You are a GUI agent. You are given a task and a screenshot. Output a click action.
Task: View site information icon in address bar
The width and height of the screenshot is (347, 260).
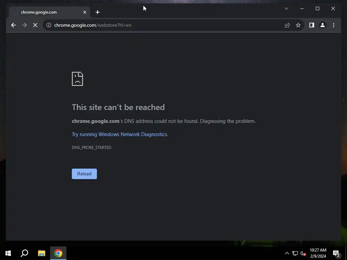point(49,25)
